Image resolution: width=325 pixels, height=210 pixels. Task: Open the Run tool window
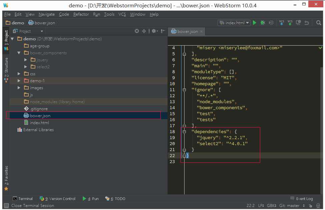(x=90, y=199)
